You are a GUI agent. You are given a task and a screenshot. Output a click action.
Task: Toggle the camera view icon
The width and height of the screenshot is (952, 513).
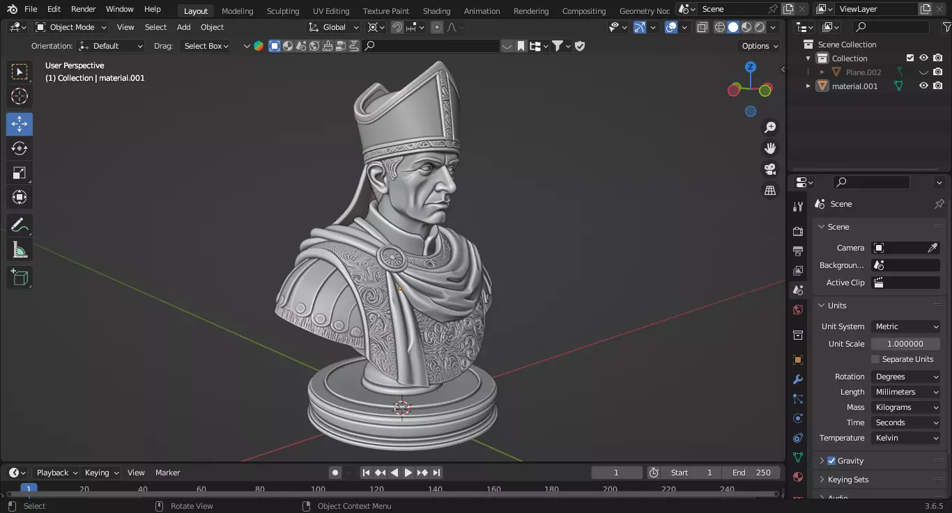[x=770, y=169]
